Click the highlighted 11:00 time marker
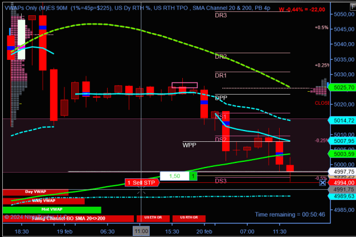This screenshot has height=237, width=356. 141,231
